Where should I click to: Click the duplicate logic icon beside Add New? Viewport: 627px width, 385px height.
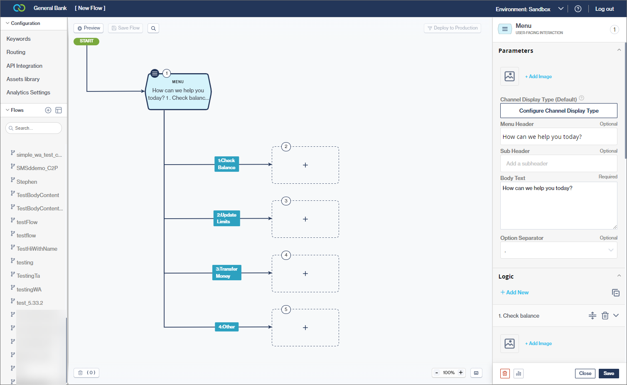point(616,292)
